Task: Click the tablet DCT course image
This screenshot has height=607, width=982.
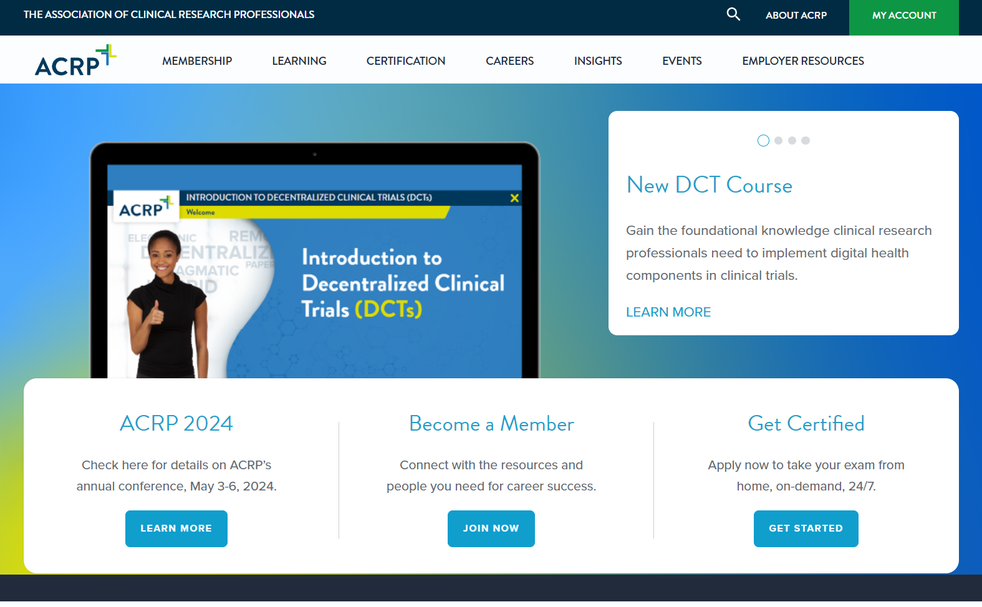Action: [x=315, y=260]
